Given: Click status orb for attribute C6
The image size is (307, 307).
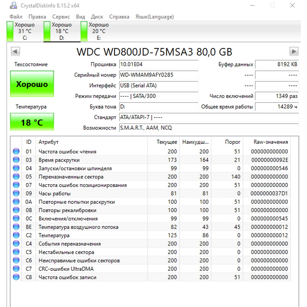Looking at the screenshot, I should coord(16,260).
